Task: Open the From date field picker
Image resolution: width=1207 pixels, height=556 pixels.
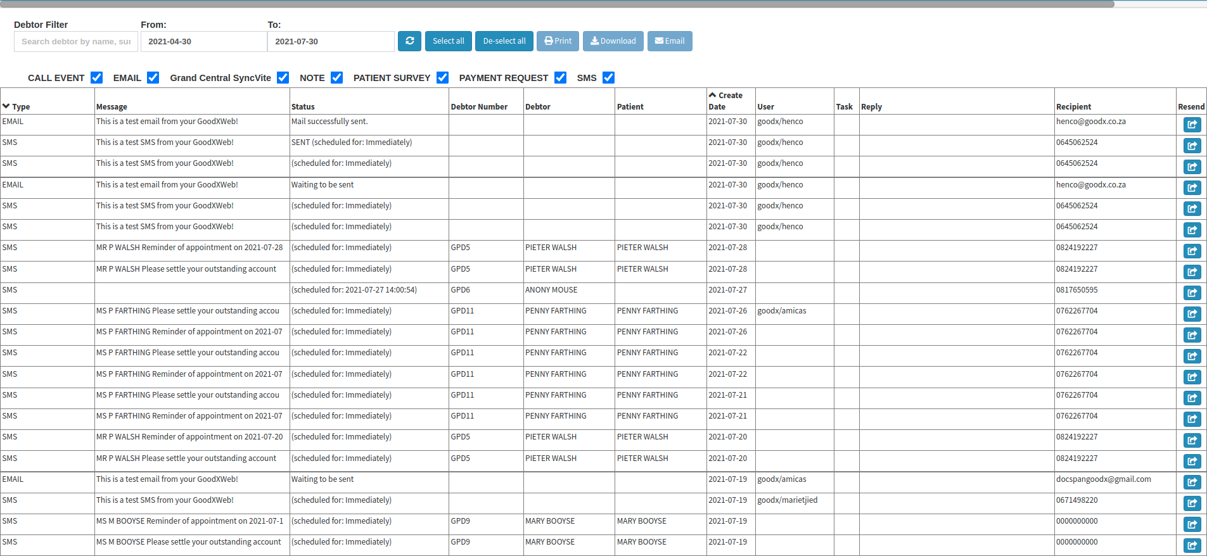Action: tap(203, 42)
